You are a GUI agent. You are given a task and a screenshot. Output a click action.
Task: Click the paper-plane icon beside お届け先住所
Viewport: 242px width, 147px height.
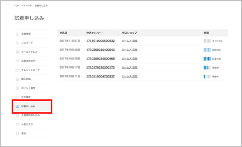point(17,61)
